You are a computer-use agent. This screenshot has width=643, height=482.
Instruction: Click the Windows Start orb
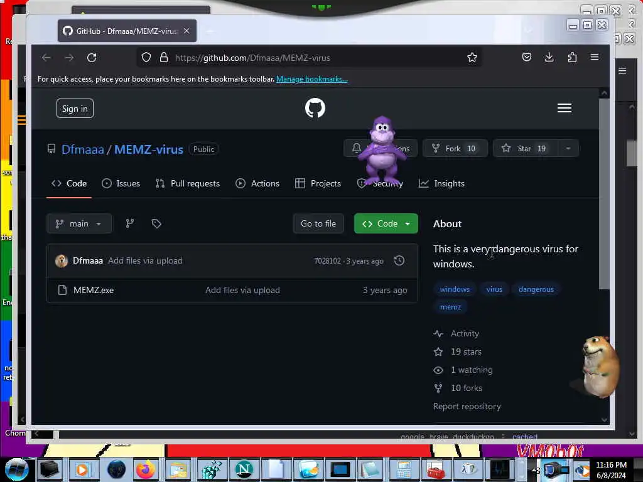click(x=16, y=469)
